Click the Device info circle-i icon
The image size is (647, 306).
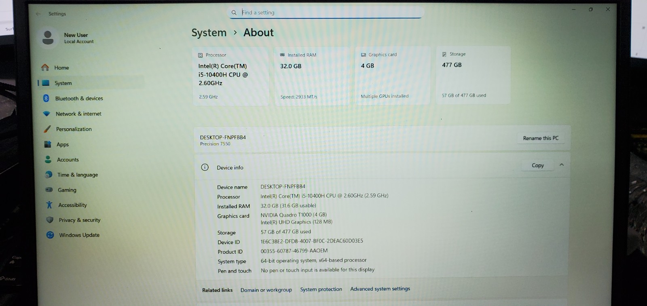(x=205, y=167)
